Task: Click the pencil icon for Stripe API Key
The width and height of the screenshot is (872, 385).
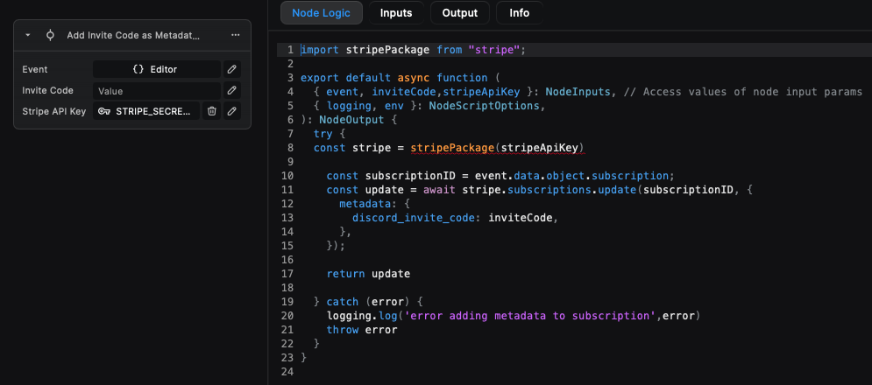Action: (232, 111)
